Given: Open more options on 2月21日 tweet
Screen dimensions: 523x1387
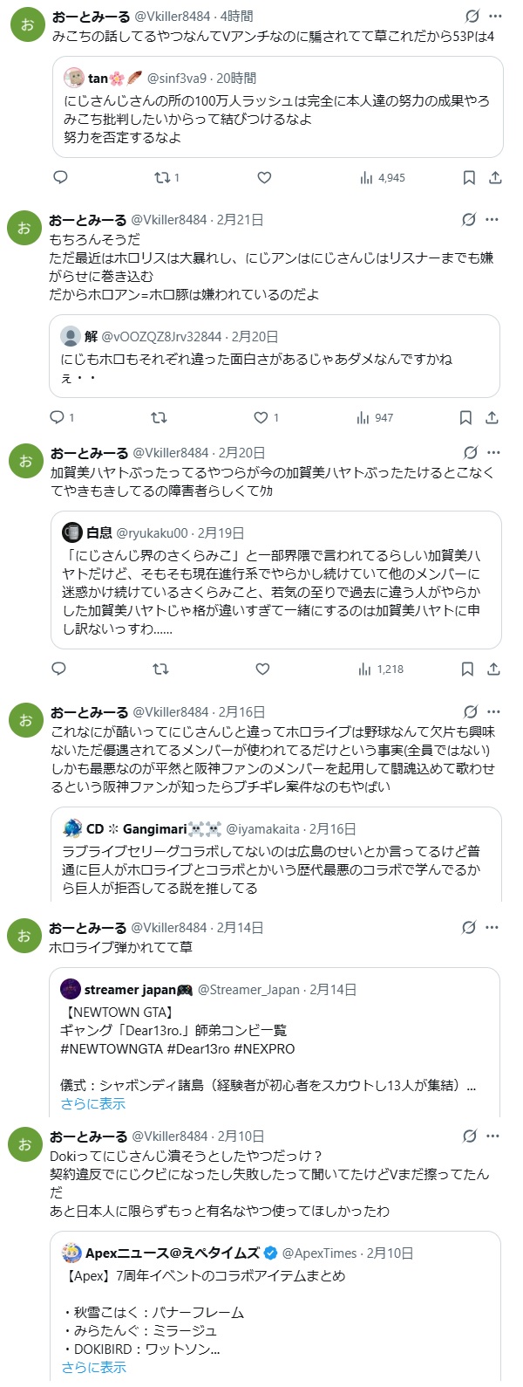Looking at the screenshot, I should pos(492,219).
